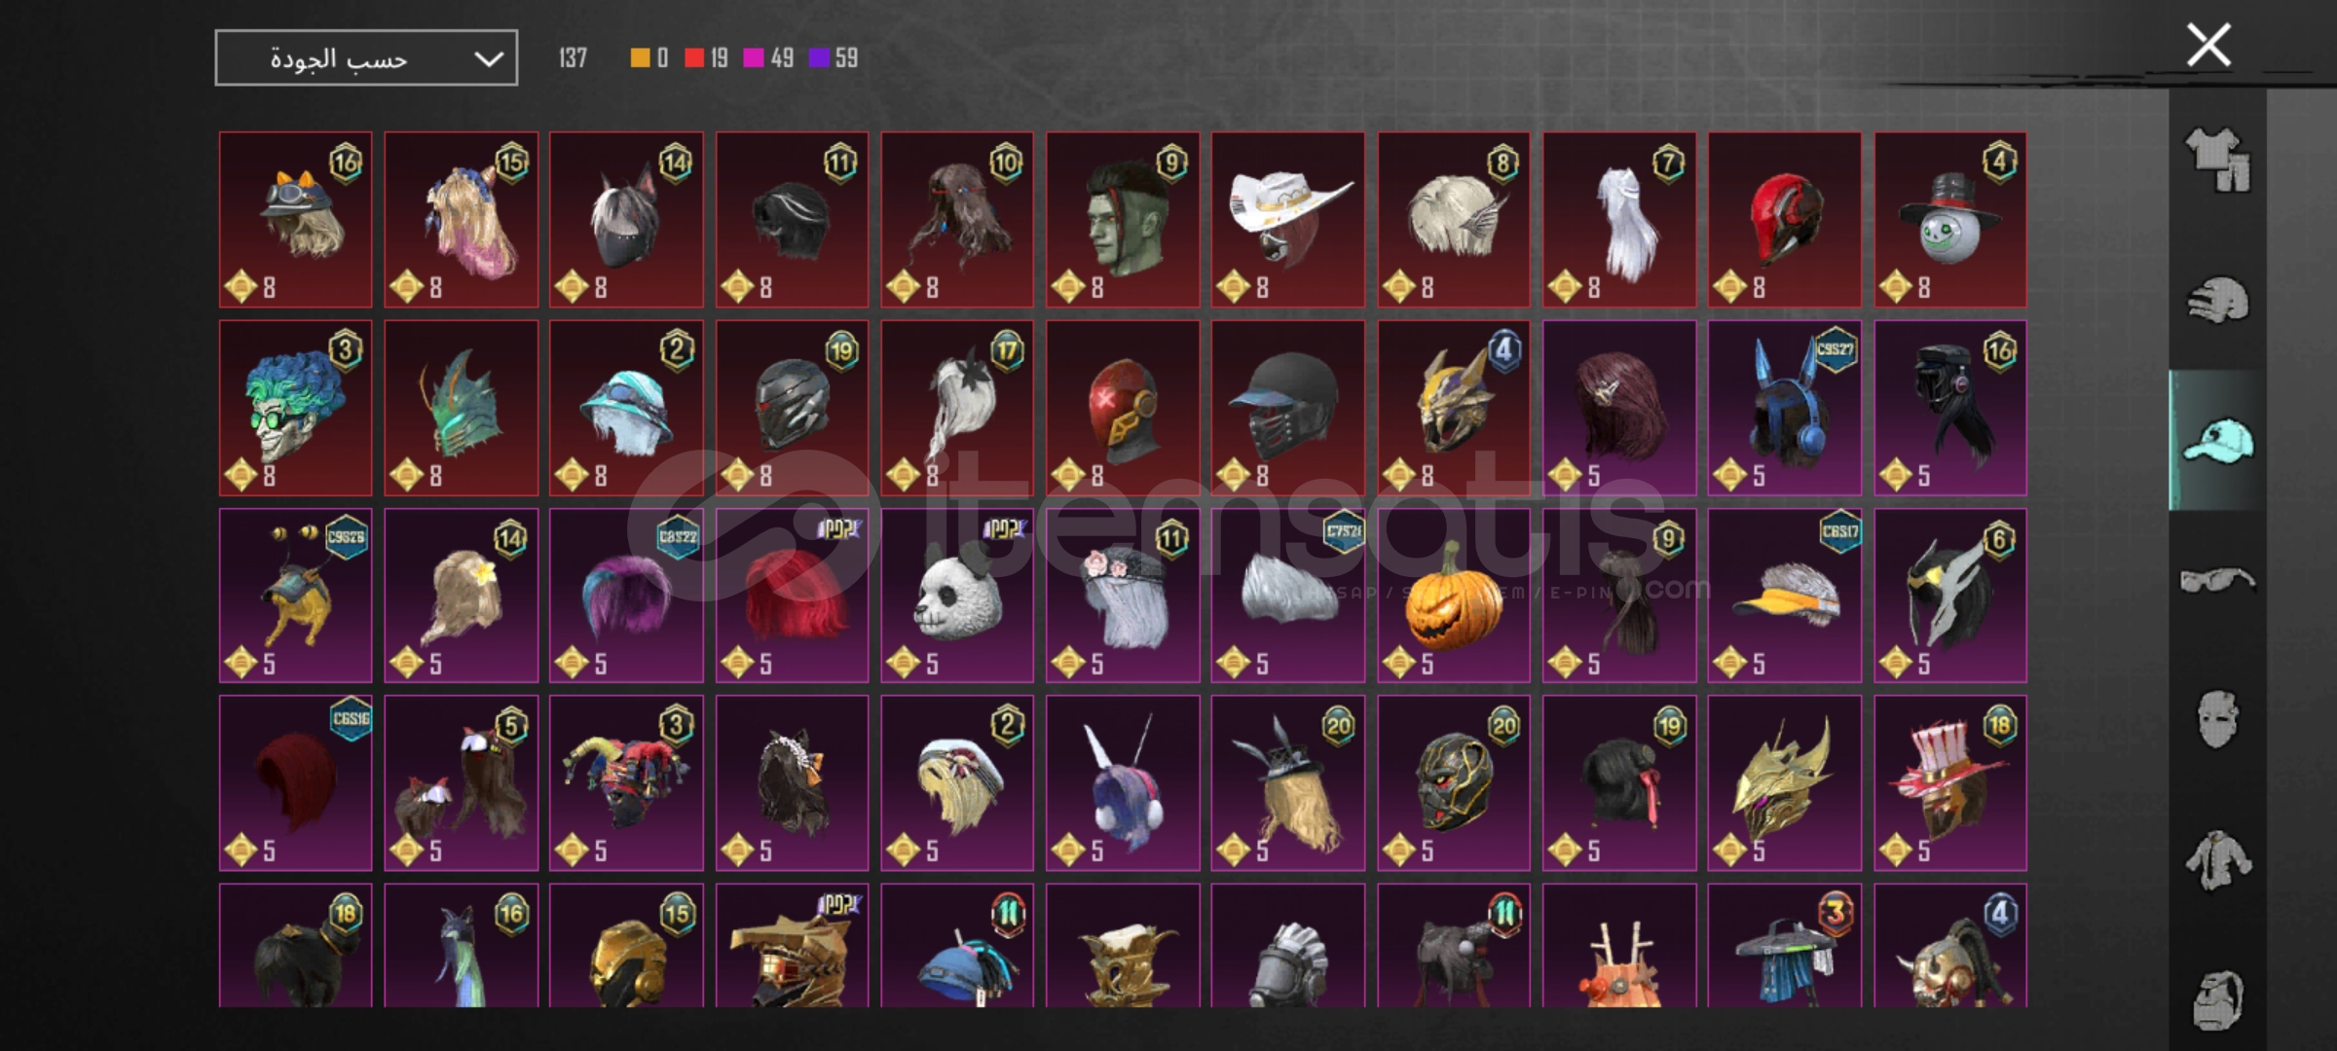Choose the red wig with lightning badge
The height and width of the screenshot is (1051, 2337).
tap(792, 596)
